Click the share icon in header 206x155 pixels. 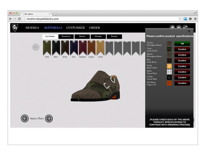[185, 27]
